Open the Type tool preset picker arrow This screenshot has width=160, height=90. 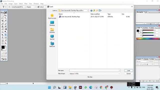6,7
